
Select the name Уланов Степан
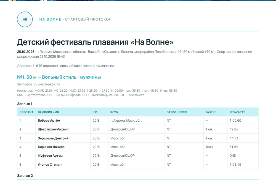click(50, 165)
